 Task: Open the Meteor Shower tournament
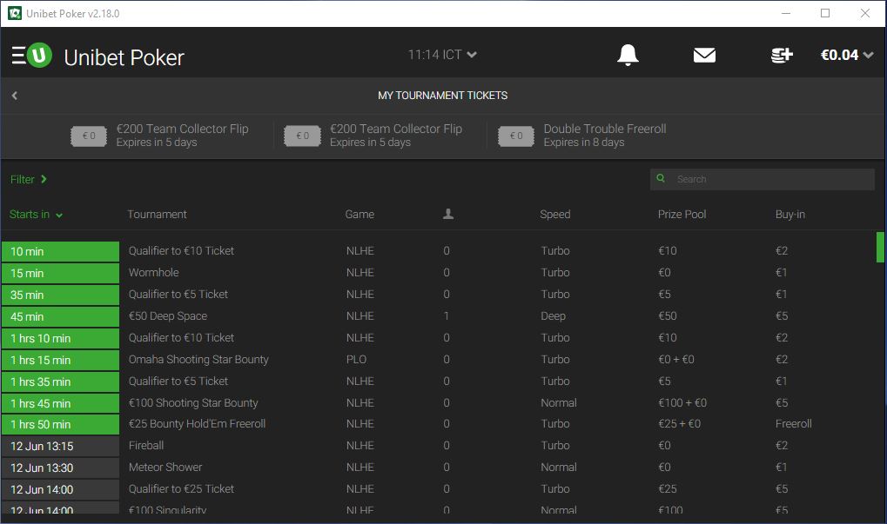165,468
